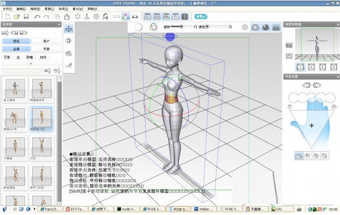Viewport: 340px width, 215px height.
Task: Toggle the second panel layout toolbar button
Action: 157,16
